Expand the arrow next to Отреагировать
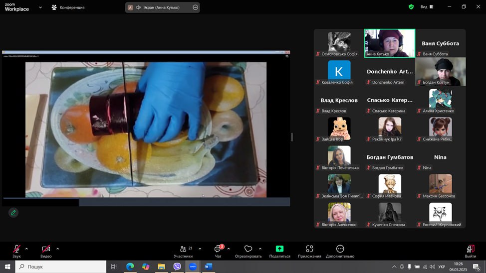Image resolution: width=486 pixels, height=273 pixels. point(260,249)
